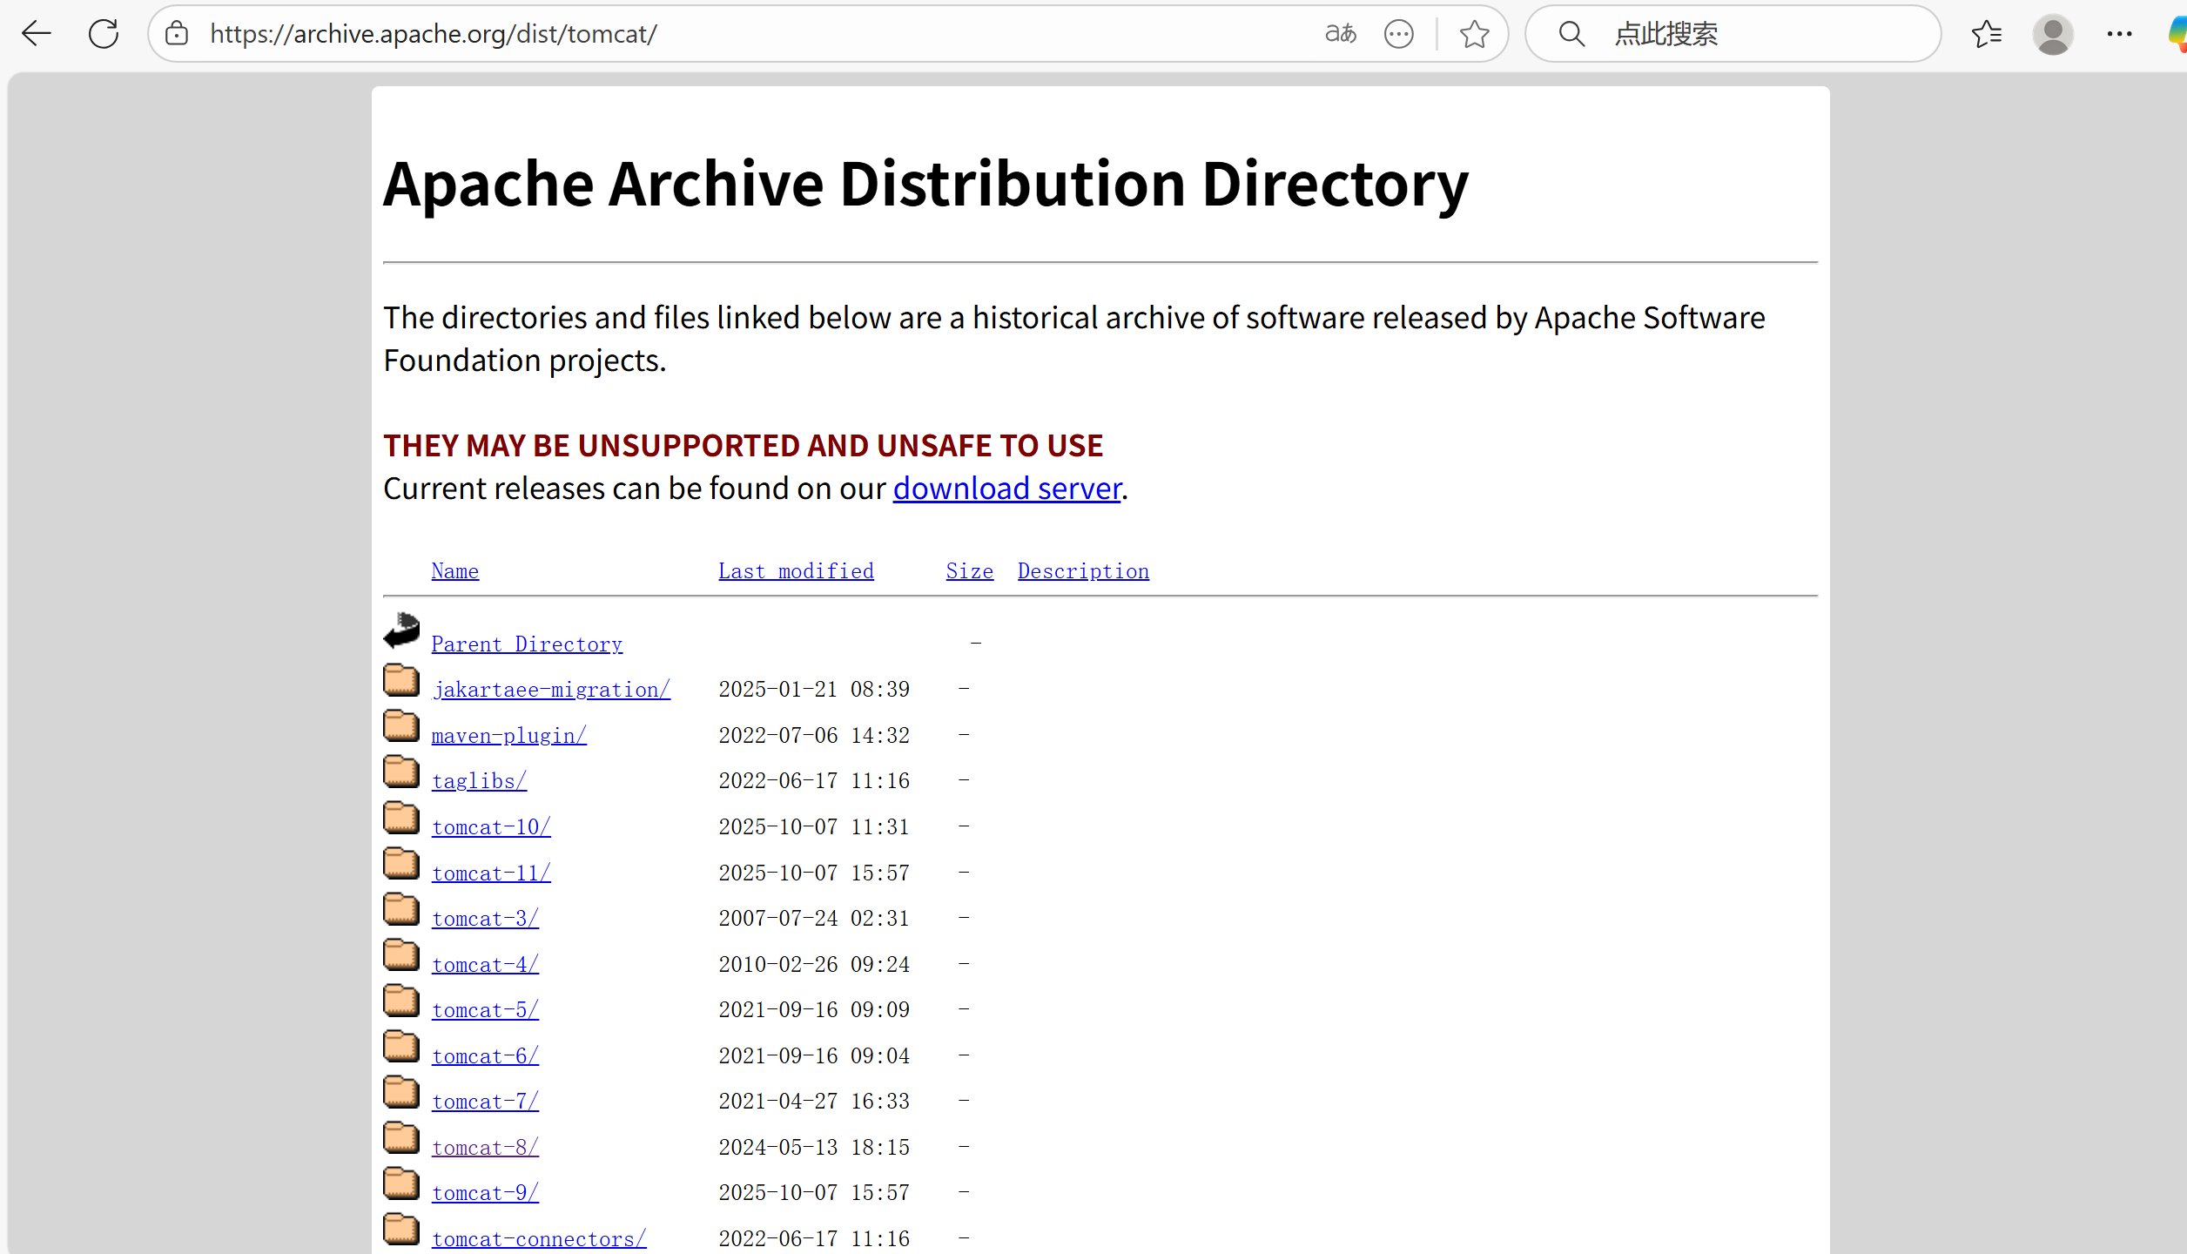Click the translate page icon
This screenshot has width=2187, height=1254.
coord(1340,34)
